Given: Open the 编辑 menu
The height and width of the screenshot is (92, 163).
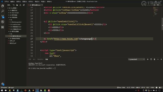Looking at the screenshot, I should coord(12,2).
